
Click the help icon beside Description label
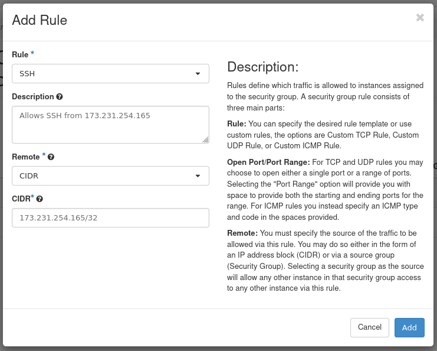point(60,97)
